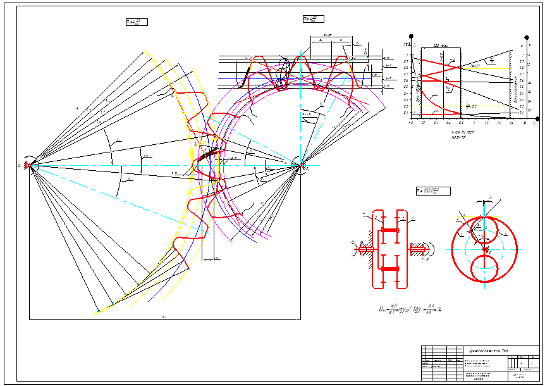Image resolution: width=545 pixels, height=386 pixels.
Task: Click the left gear's red center pivot
Action: (x=30, y=164)
